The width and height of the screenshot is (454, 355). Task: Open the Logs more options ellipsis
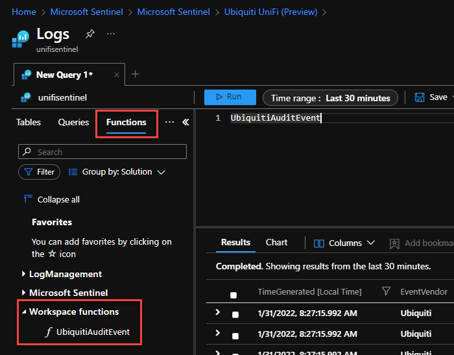[111, 34]
